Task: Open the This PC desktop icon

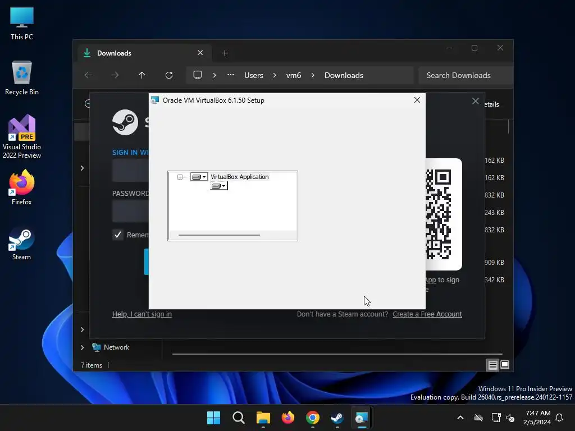Action: (22, 23)
